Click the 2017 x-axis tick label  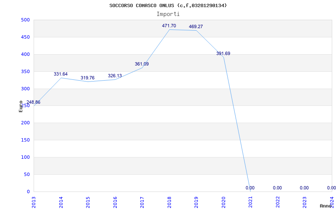click(142, 202)
